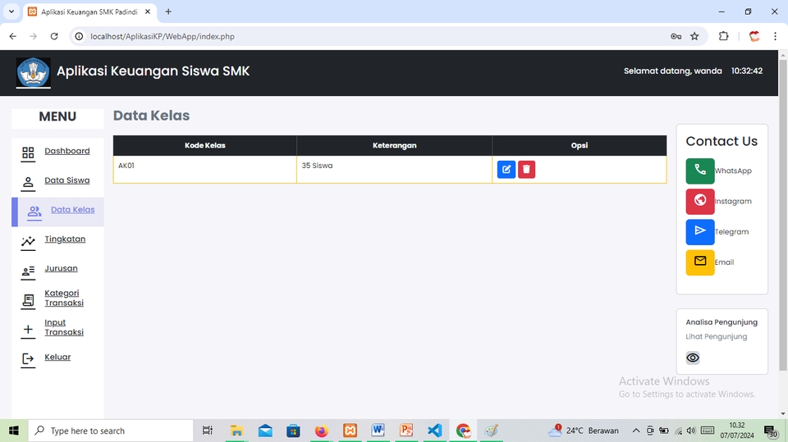Click the Dashboard grid icon in the menu
788x442 pixels.
28,153
